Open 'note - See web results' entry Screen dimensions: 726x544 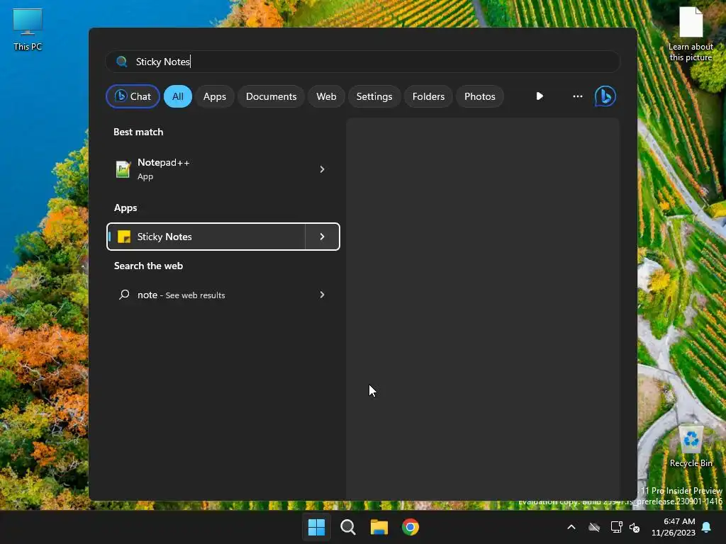click(x=223, y=295)
